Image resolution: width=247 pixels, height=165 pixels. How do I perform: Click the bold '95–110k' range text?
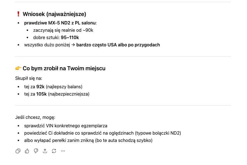pos(70,37)
